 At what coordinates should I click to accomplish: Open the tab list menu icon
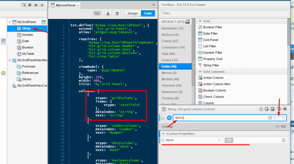click(154, 5)
